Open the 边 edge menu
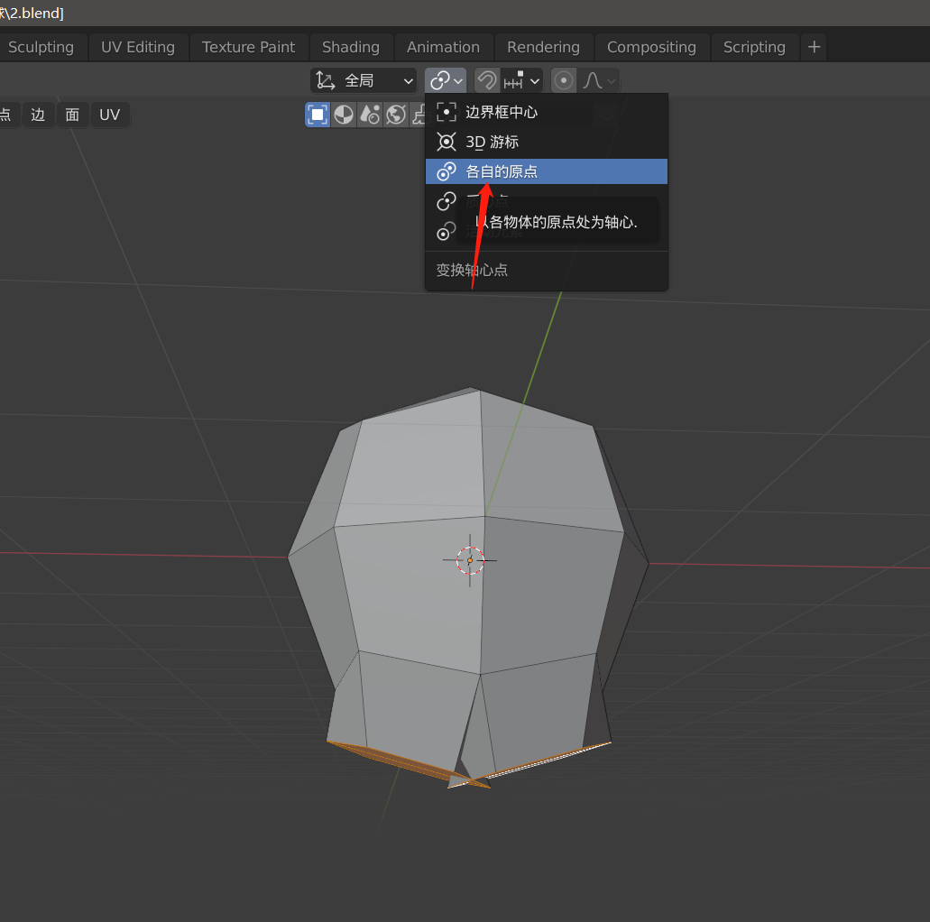Image resolution: width=930 pixels, height=922 pixels. (38, 115)
